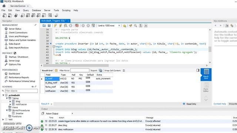Execute statement under cursor lightning icon
Screen dimensions: 237x133
point(60,25)
